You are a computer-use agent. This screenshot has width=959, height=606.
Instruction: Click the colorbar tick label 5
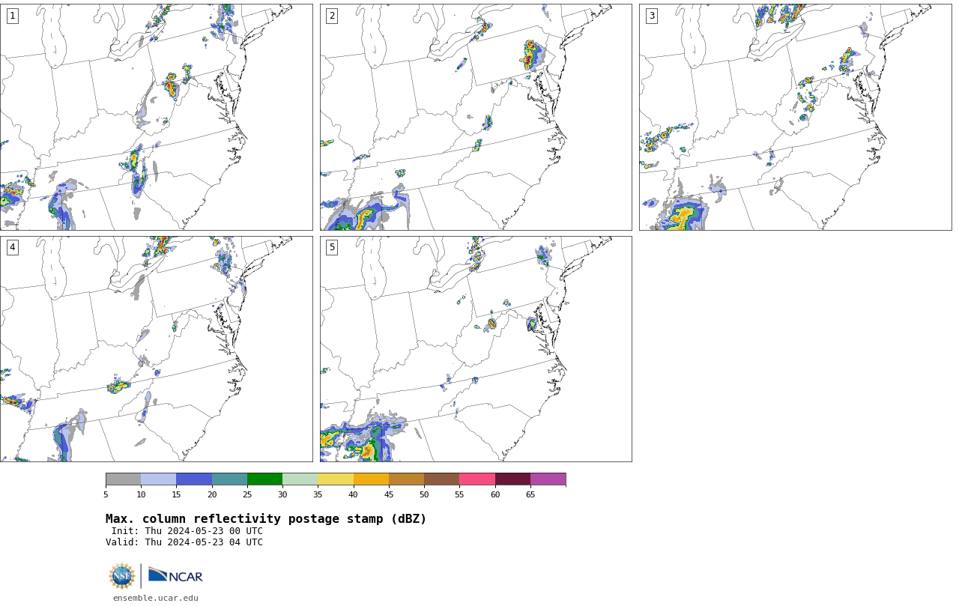coord(106,494)
